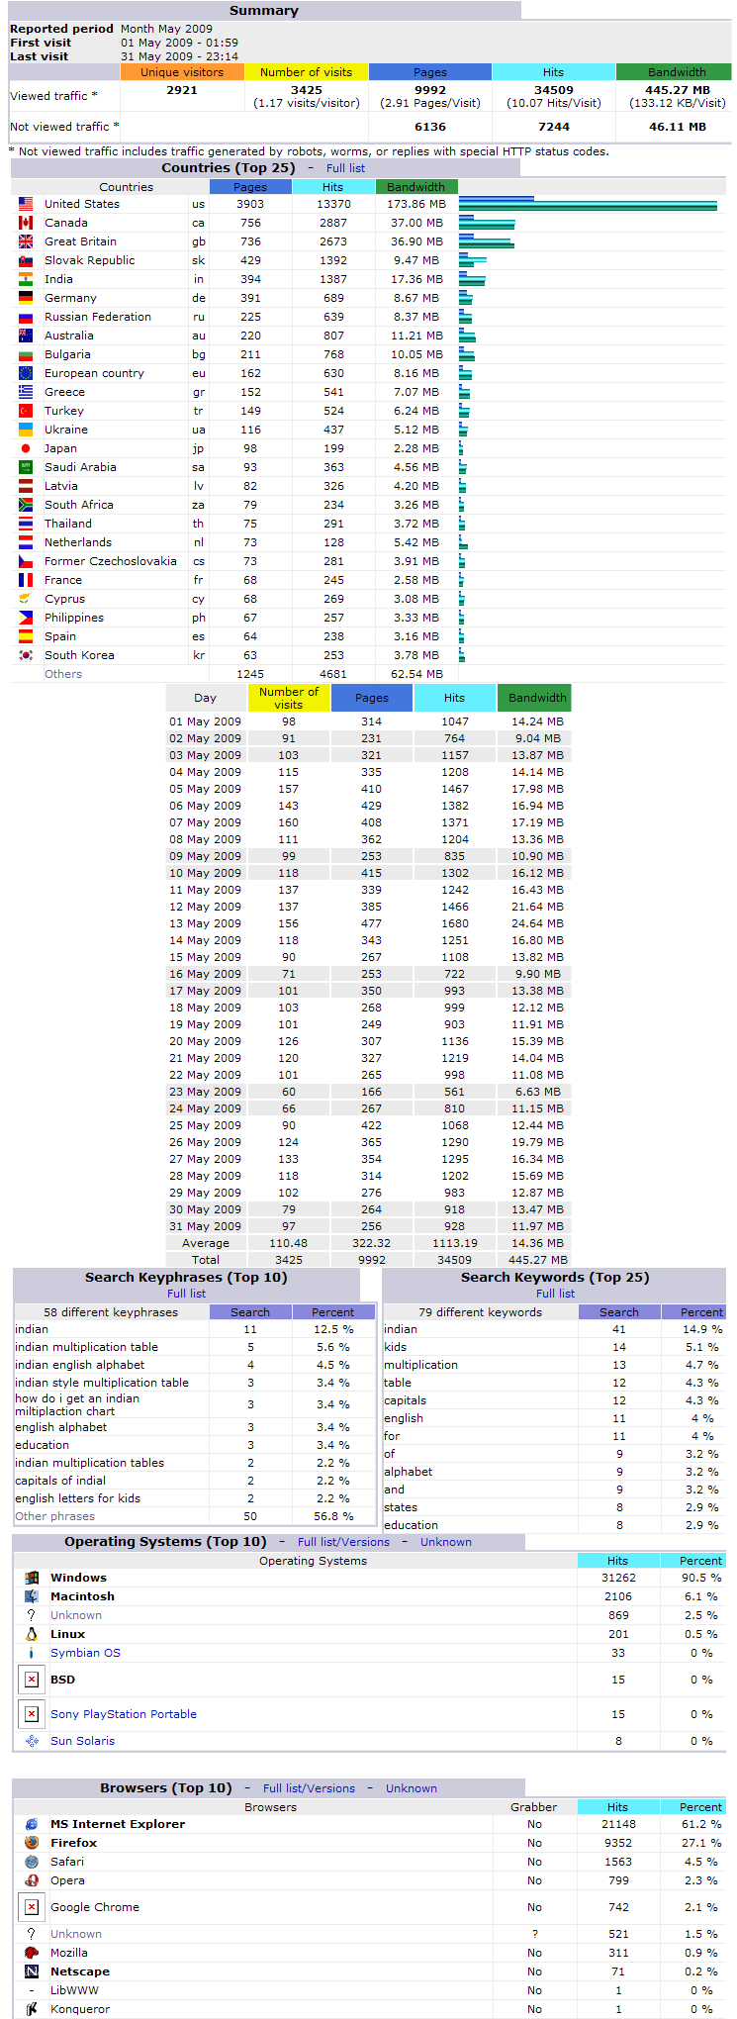737x2019 pixels.
Task: Click the Greece flag icon
Action: click(x=26, y=392)
